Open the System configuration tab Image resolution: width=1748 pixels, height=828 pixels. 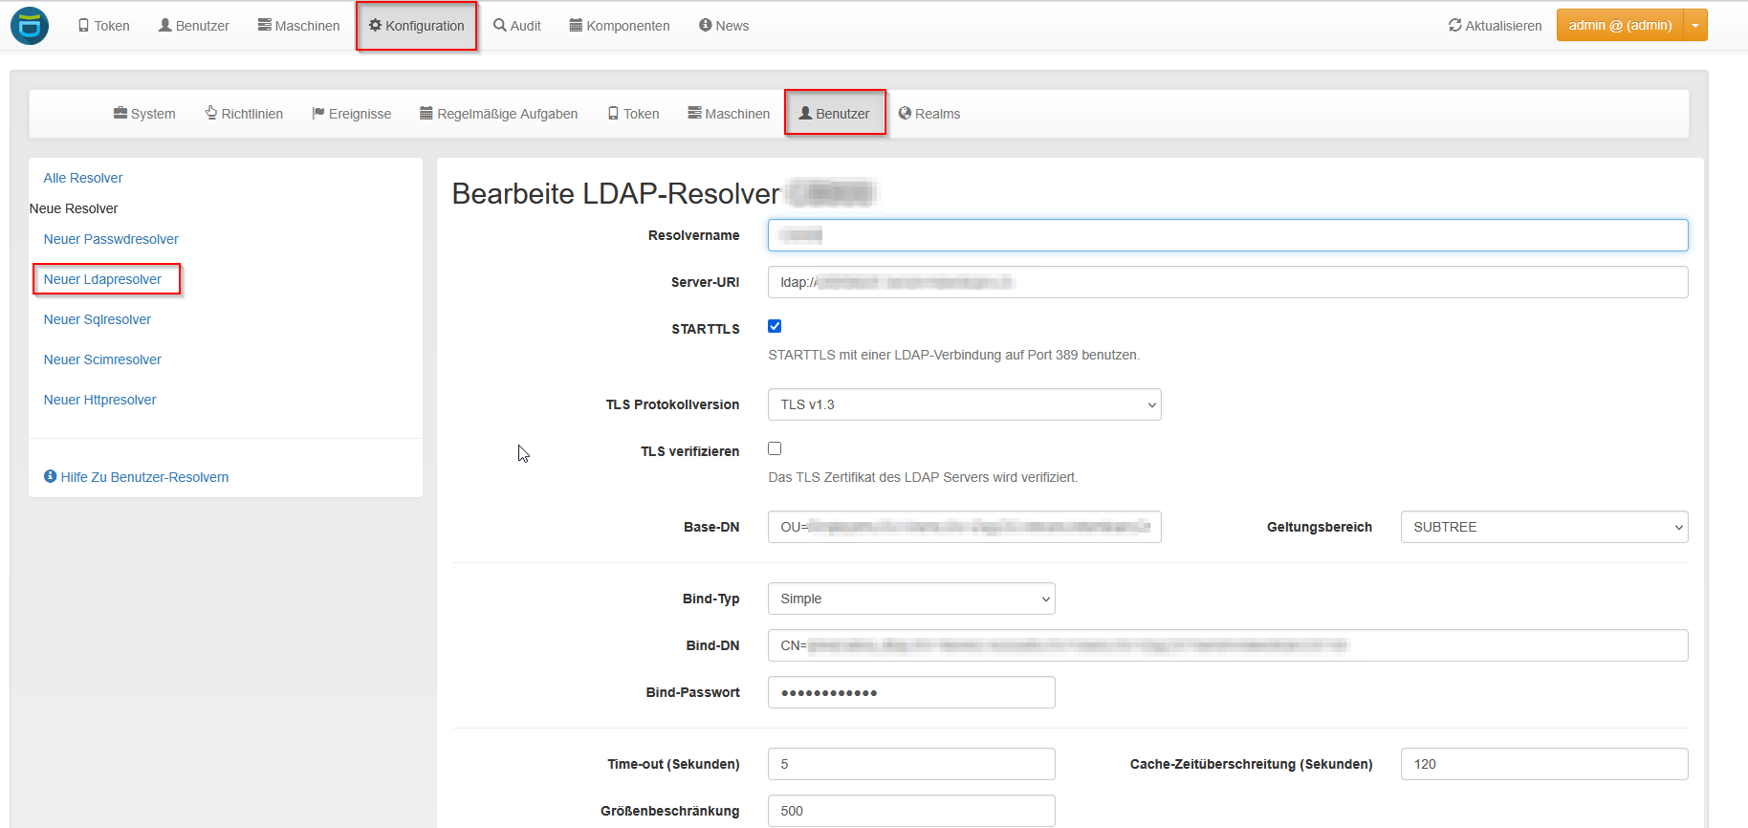click(x=144, y=114)
